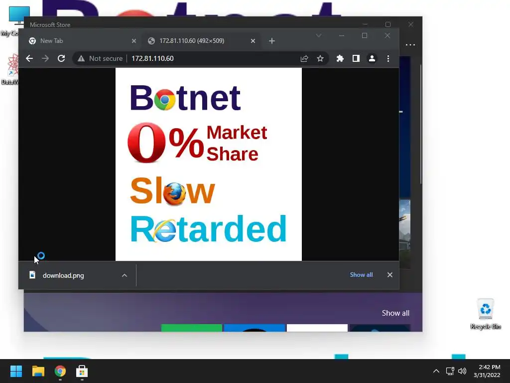The width and height of the screenshot is (510, 383).
Task: Click the Microsoft Store vertical scrollbar
Action: 420,124
